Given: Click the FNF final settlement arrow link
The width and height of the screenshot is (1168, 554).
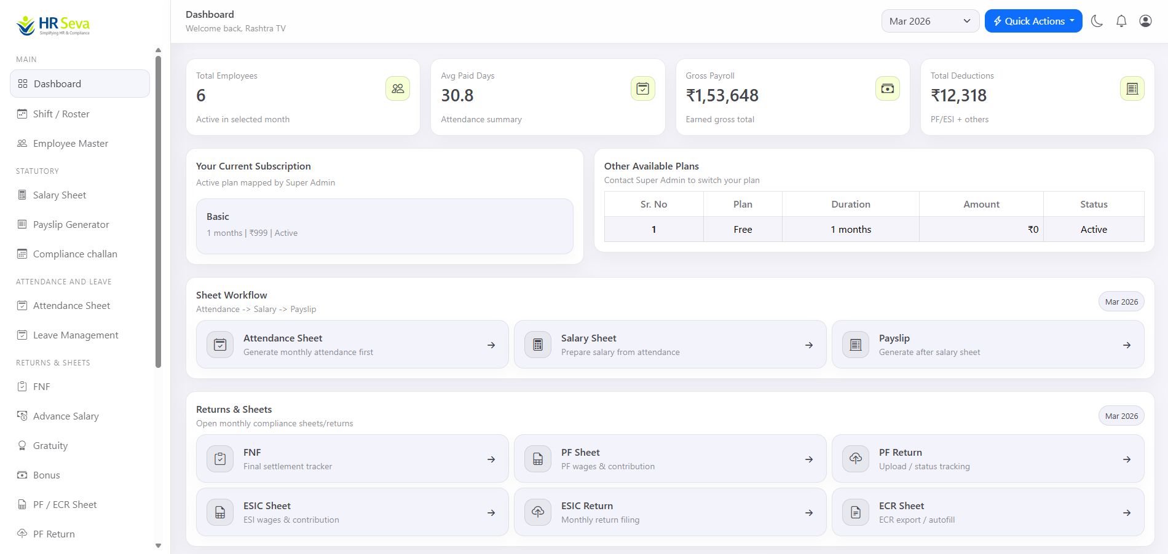Looking at the screenshot, I should click(x=491, y=459).
